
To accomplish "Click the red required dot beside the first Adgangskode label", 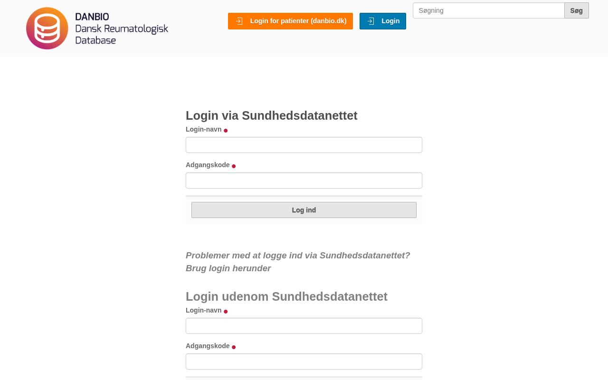I will pos(234,166).
